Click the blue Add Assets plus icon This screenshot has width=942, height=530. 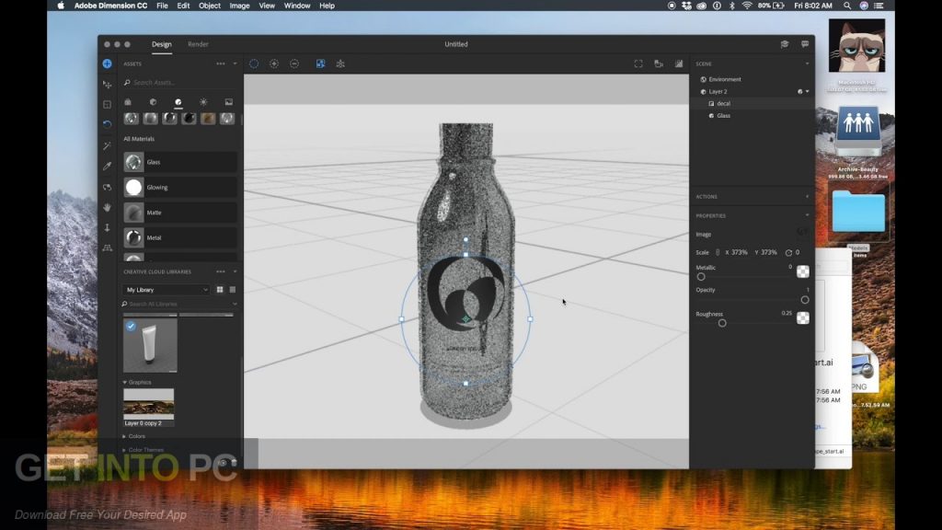107,63
